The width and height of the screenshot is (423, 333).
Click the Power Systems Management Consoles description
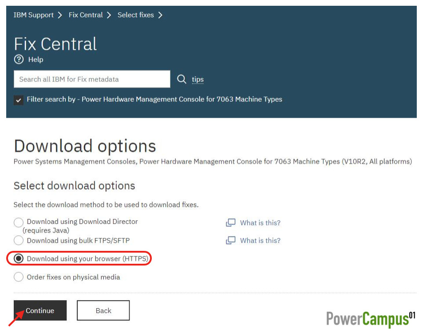click(x=213, y=161)
